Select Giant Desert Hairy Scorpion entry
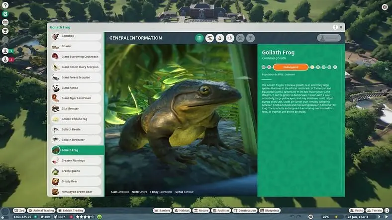Viewport: 392px width, 220px height. [x=76, y=67]
